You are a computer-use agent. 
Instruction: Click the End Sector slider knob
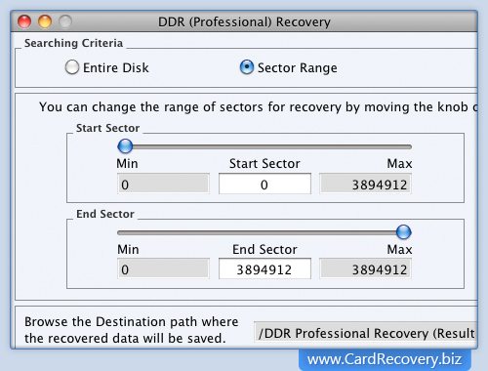click(x=404, y=232)
